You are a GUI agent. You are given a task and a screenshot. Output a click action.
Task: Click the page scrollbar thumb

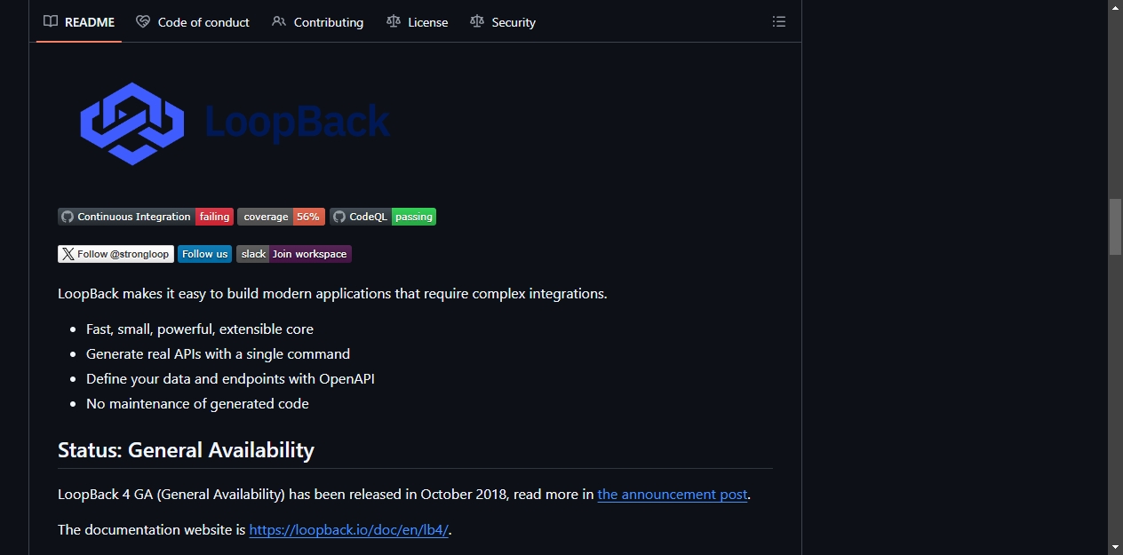pyautogui.click(x=1115, y=227)
